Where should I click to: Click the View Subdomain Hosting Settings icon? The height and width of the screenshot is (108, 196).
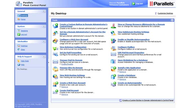tap(113, 33)
